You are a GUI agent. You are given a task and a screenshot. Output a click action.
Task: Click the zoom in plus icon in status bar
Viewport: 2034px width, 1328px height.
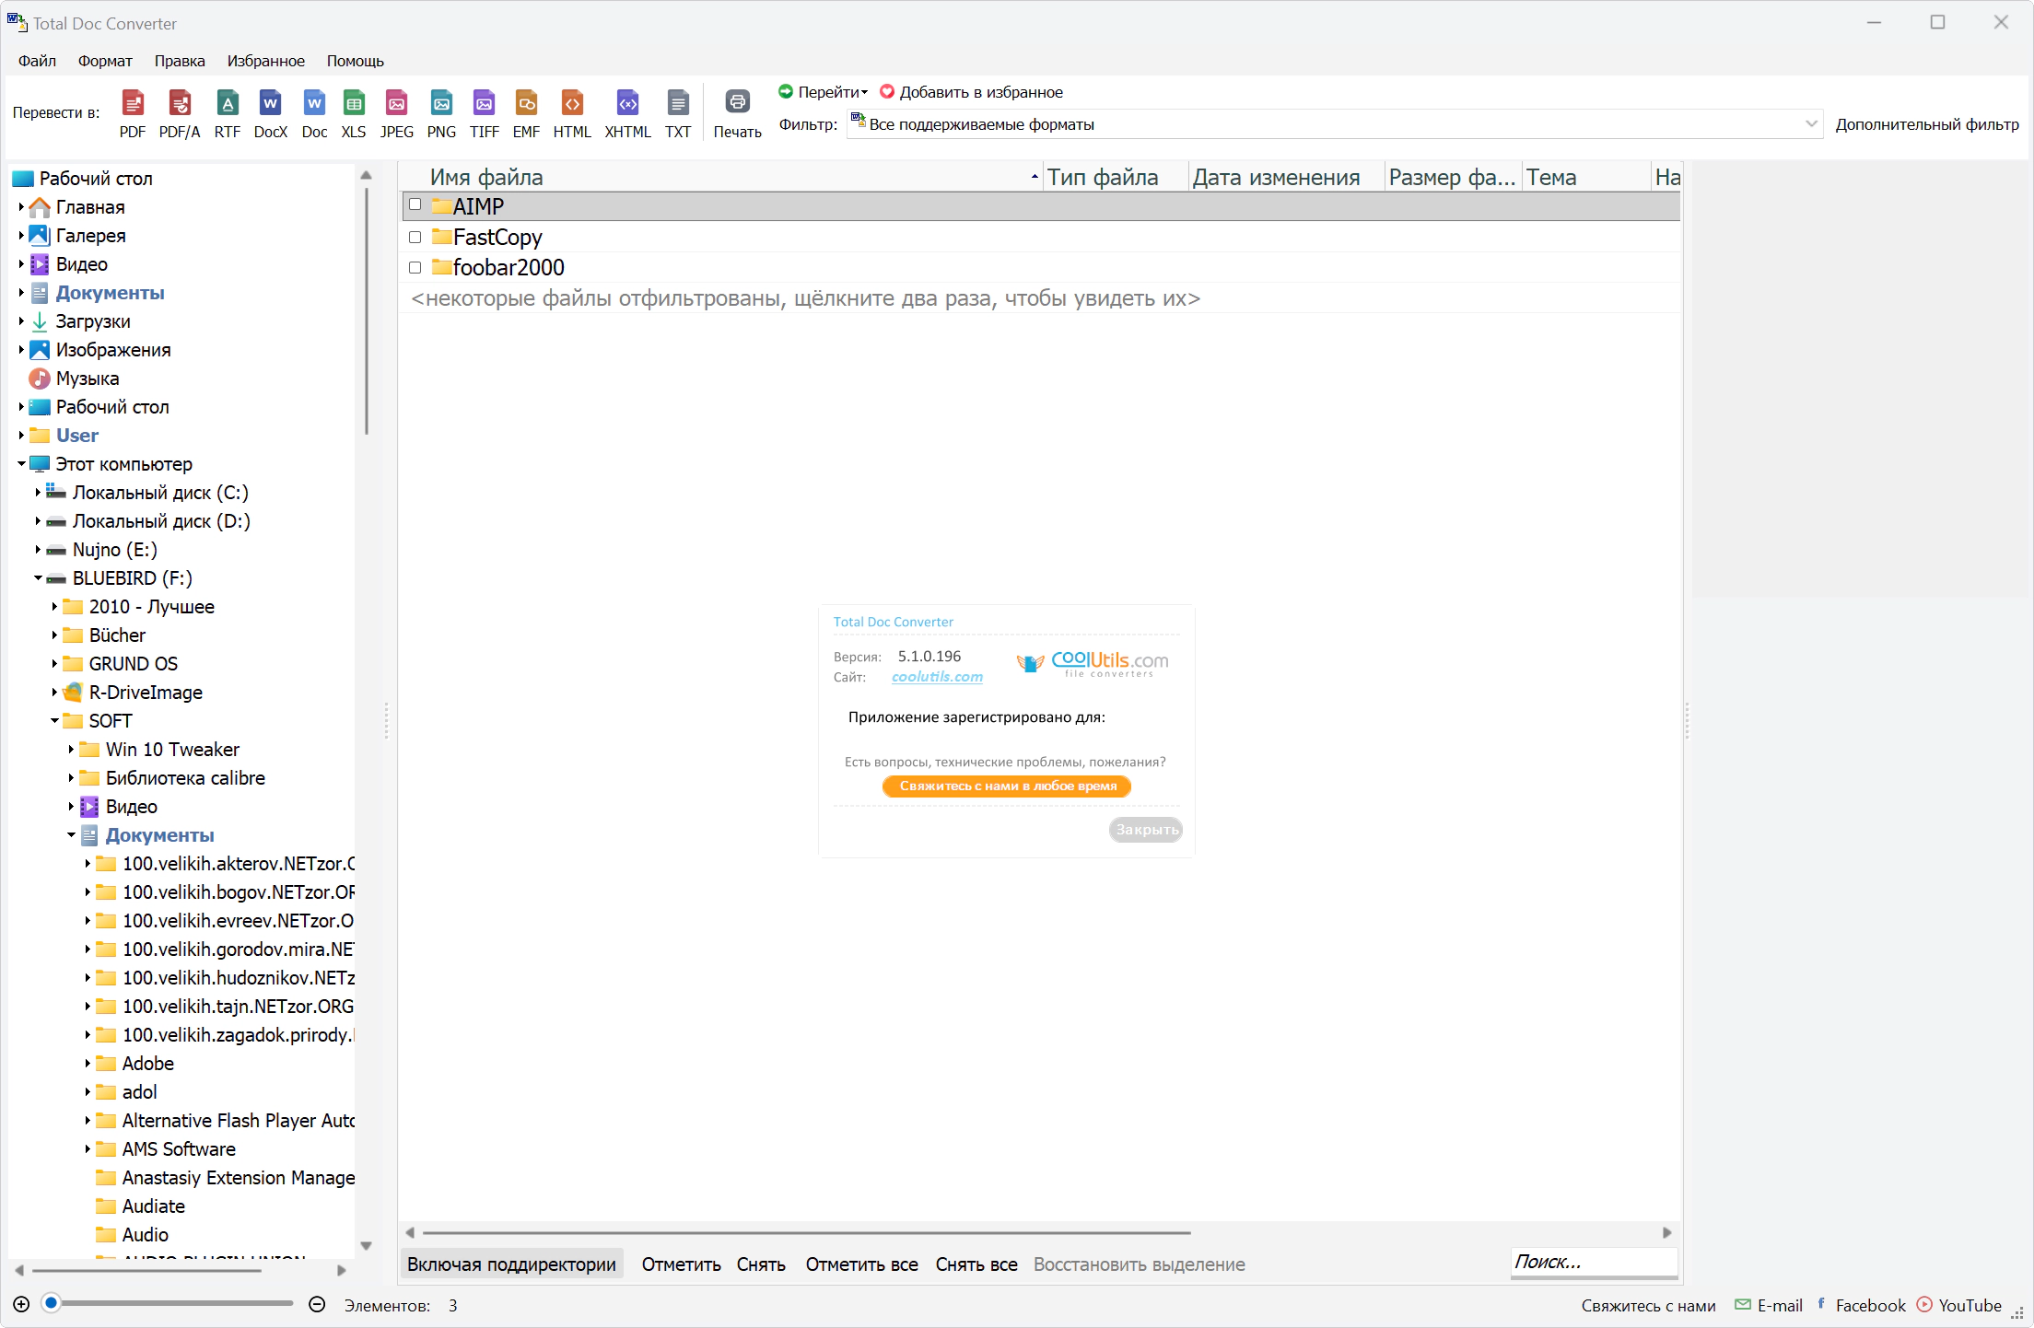click(x=21, y=1304)
